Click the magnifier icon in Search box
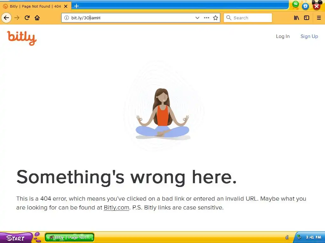The image size is (325, 243). pos(229,18)
